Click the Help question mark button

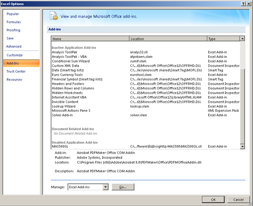point(243,4)
